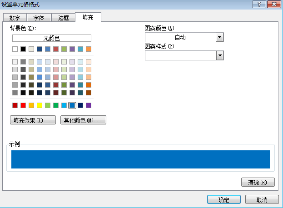Pick the yellow swatch

tap(40, 105)
